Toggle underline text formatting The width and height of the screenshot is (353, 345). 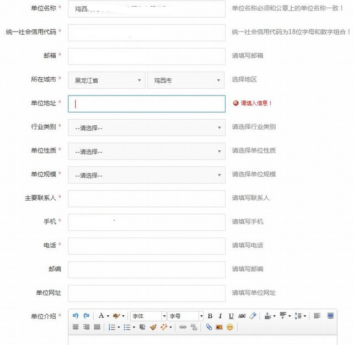(231, 316)
